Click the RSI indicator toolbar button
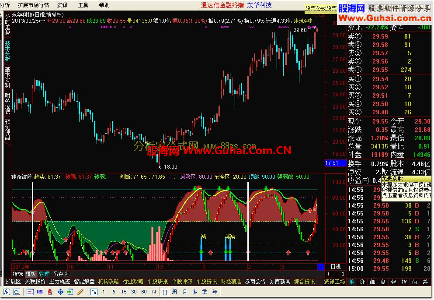The height and width of the screenshot is (300, 434). click(40, 292)
